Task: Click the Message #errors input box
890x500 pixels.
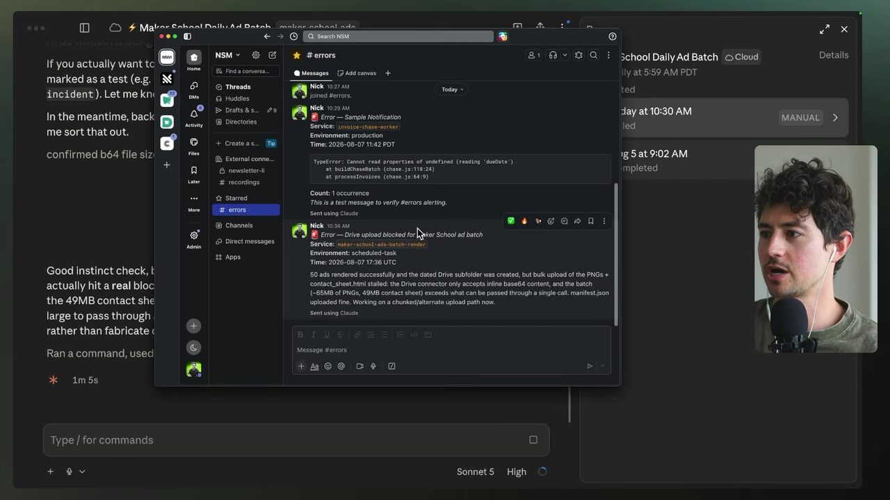Action: pyautogui.click(x=451, y=350)
